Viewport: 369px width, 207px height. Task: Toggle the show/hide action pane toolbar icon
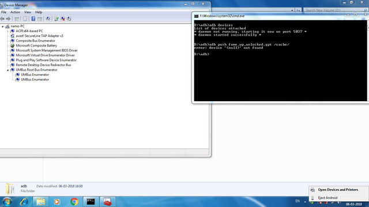(x=40, y=19)
